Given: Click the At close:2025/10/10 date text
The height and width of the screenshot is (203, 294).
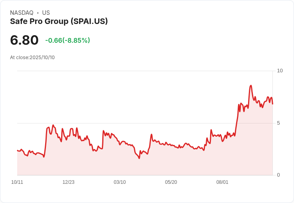Looking at the screenshot, I should pyautogui.click(x=32, y=58).
